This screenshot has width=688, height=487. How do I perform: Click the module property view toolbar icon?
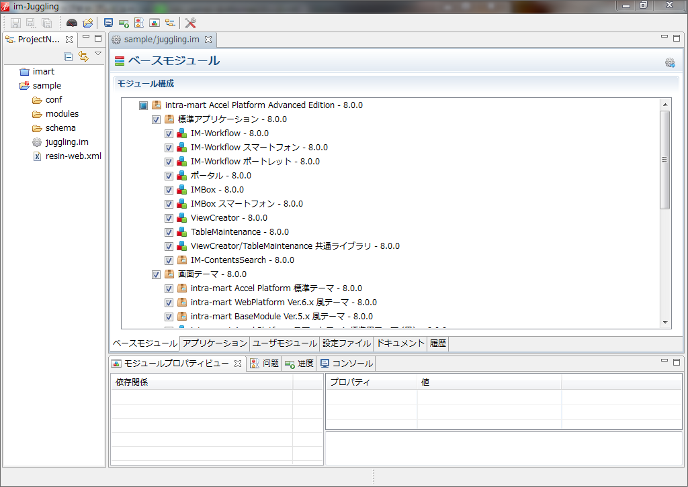[x=155, y=23]
